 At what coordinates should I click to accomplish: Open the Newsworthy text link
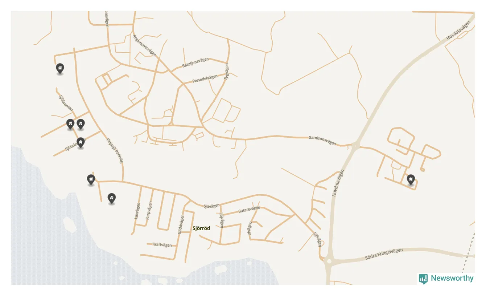point(452,278)
